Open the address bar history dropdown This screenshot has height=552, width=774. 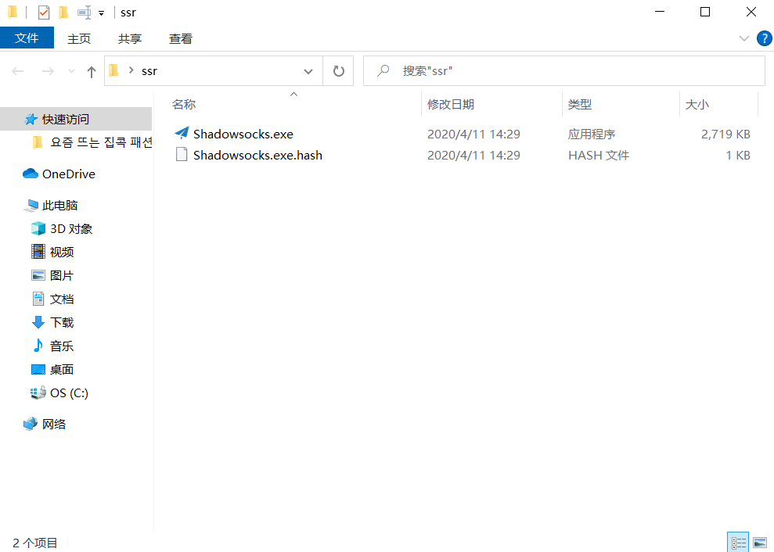[x=308, y=71]
